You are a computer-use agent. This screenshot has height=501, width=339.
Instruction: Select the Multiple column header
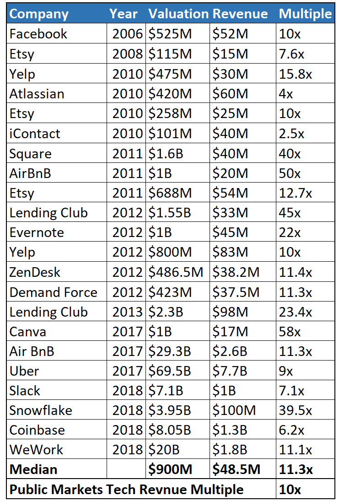point(305,14)
